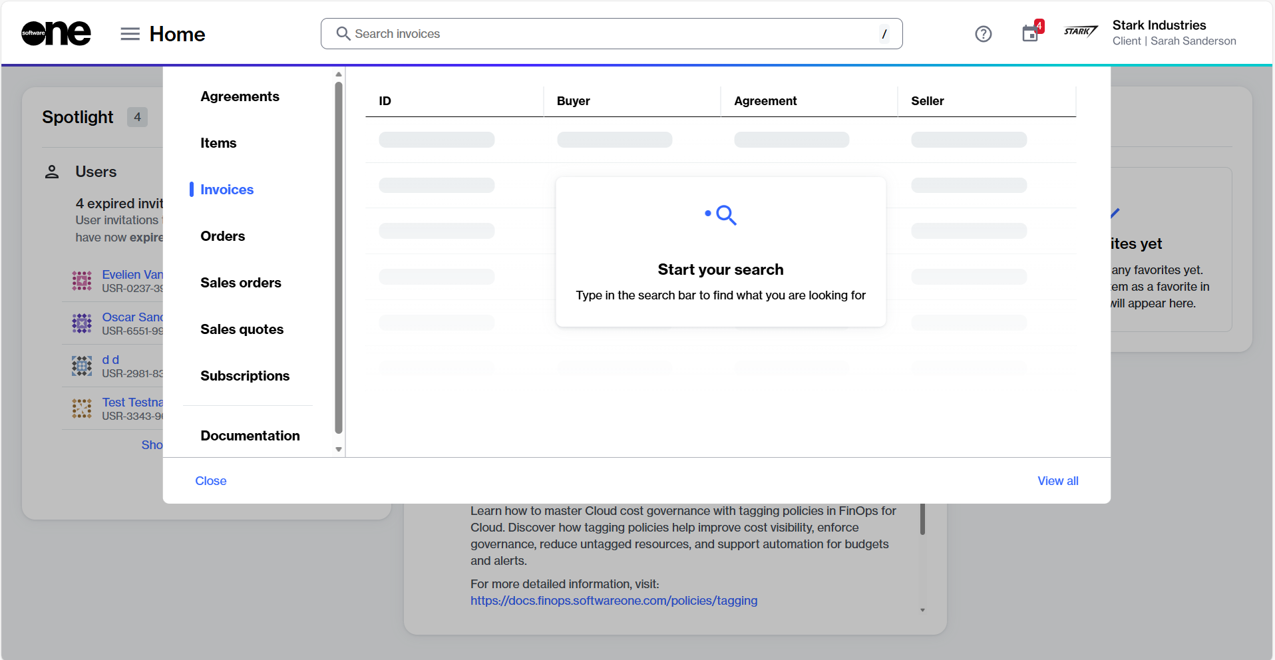Click the View all link
Image resolution: width=1275 pixels, height=660 pixels.
click(x=1057, y=481)
